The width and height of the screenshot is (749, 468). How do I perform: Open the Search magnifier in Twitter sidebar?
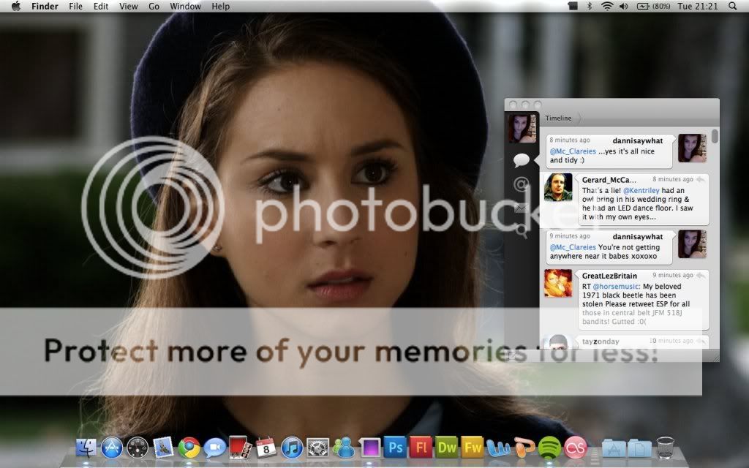521,231
